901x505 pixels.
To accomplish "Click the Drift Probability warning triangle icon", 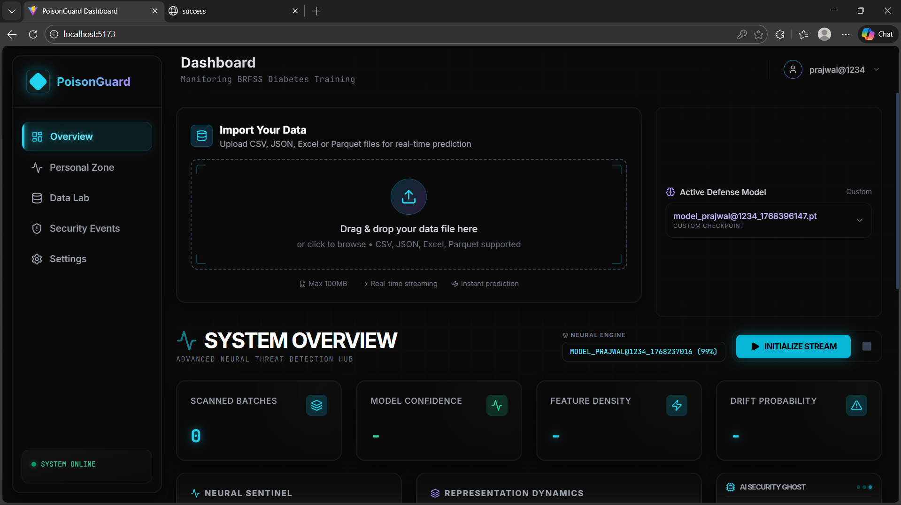I will click(x=856, y=405).
